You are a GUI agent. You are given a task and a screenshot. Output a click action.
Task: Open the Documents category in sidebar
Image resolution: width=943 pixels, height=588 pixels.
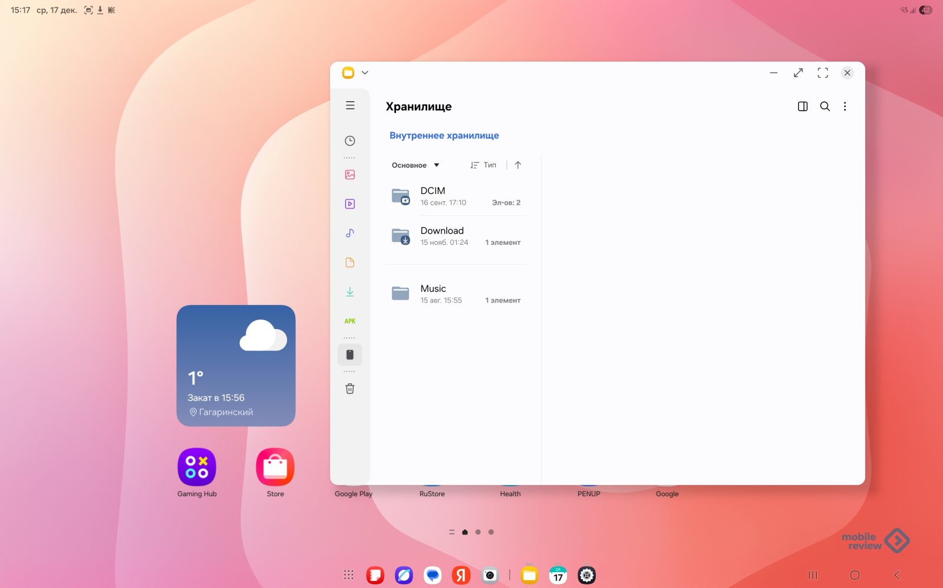tap(349, 263)
